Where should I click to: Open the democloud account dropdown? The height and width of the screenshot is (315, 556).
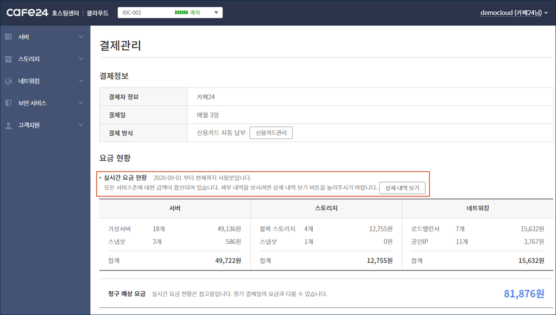[x=514, y=12]
